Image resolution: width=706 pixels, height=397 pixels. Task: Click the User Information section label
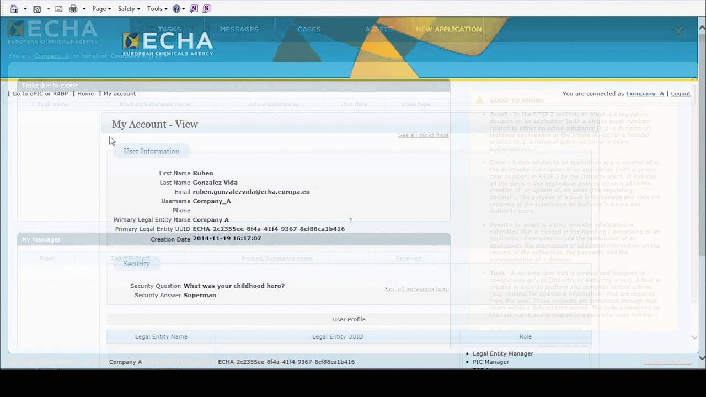(152, 151)
